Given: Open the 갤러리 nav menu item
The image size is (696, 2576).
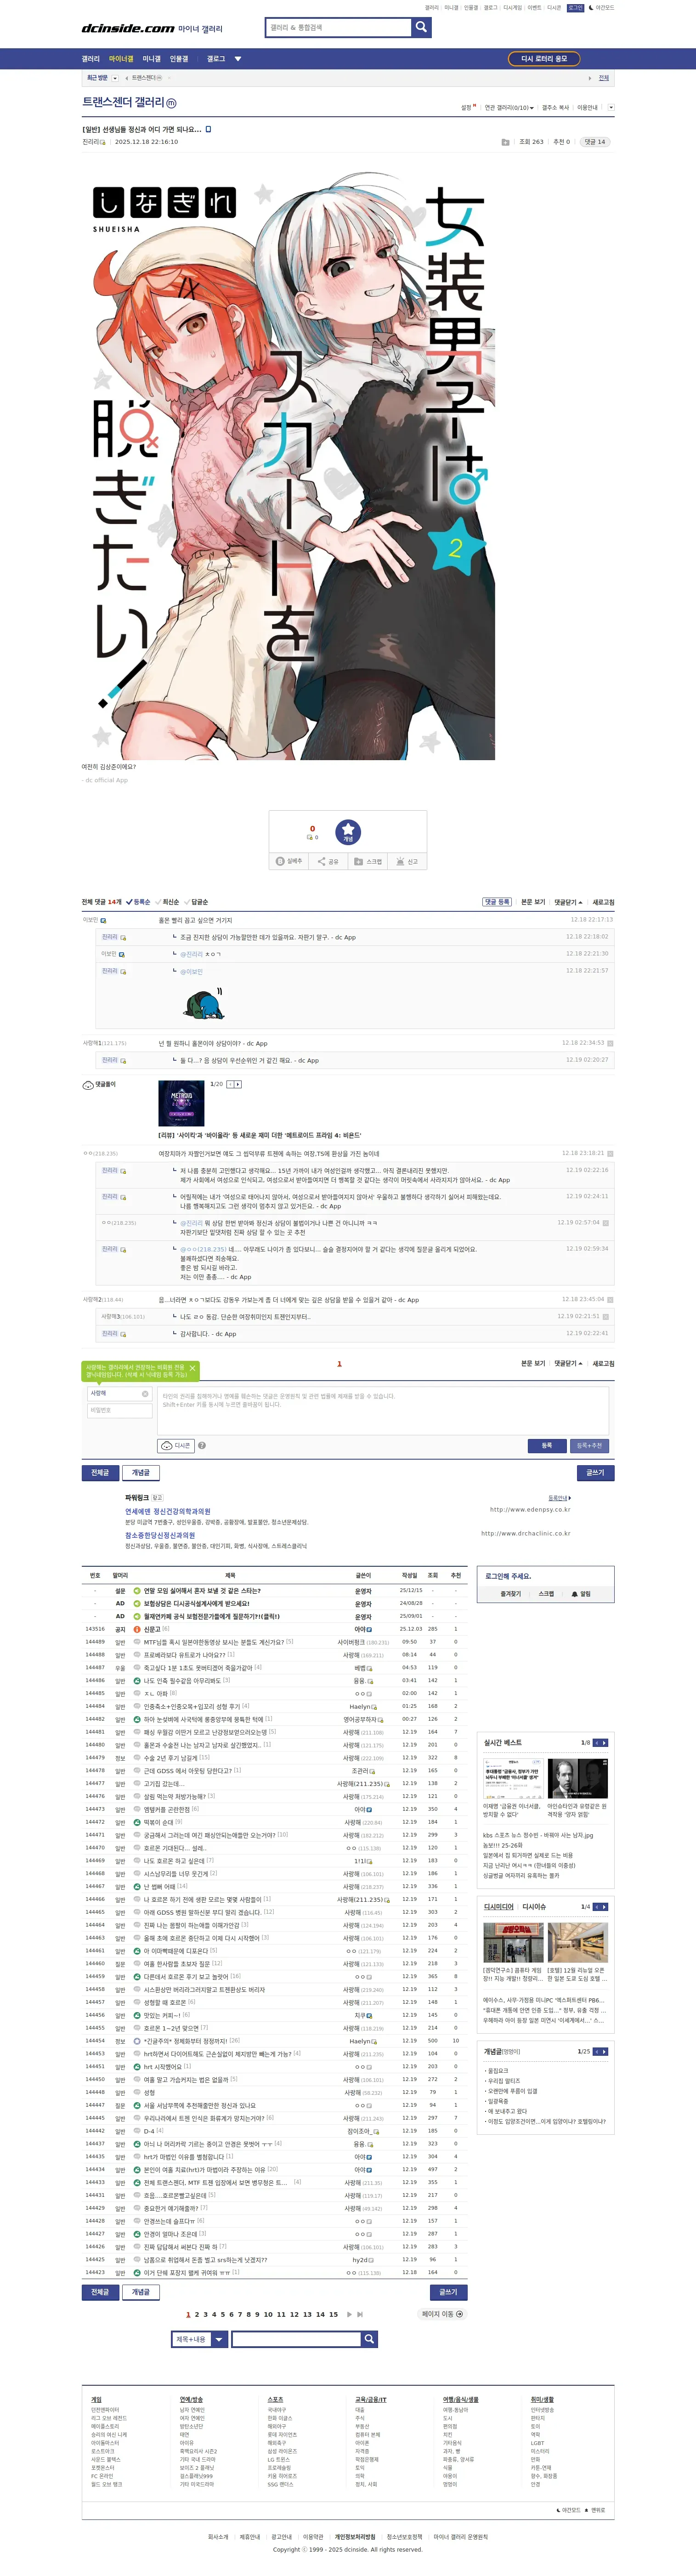Looking at the screenshot, I should [x=91, y=59].
